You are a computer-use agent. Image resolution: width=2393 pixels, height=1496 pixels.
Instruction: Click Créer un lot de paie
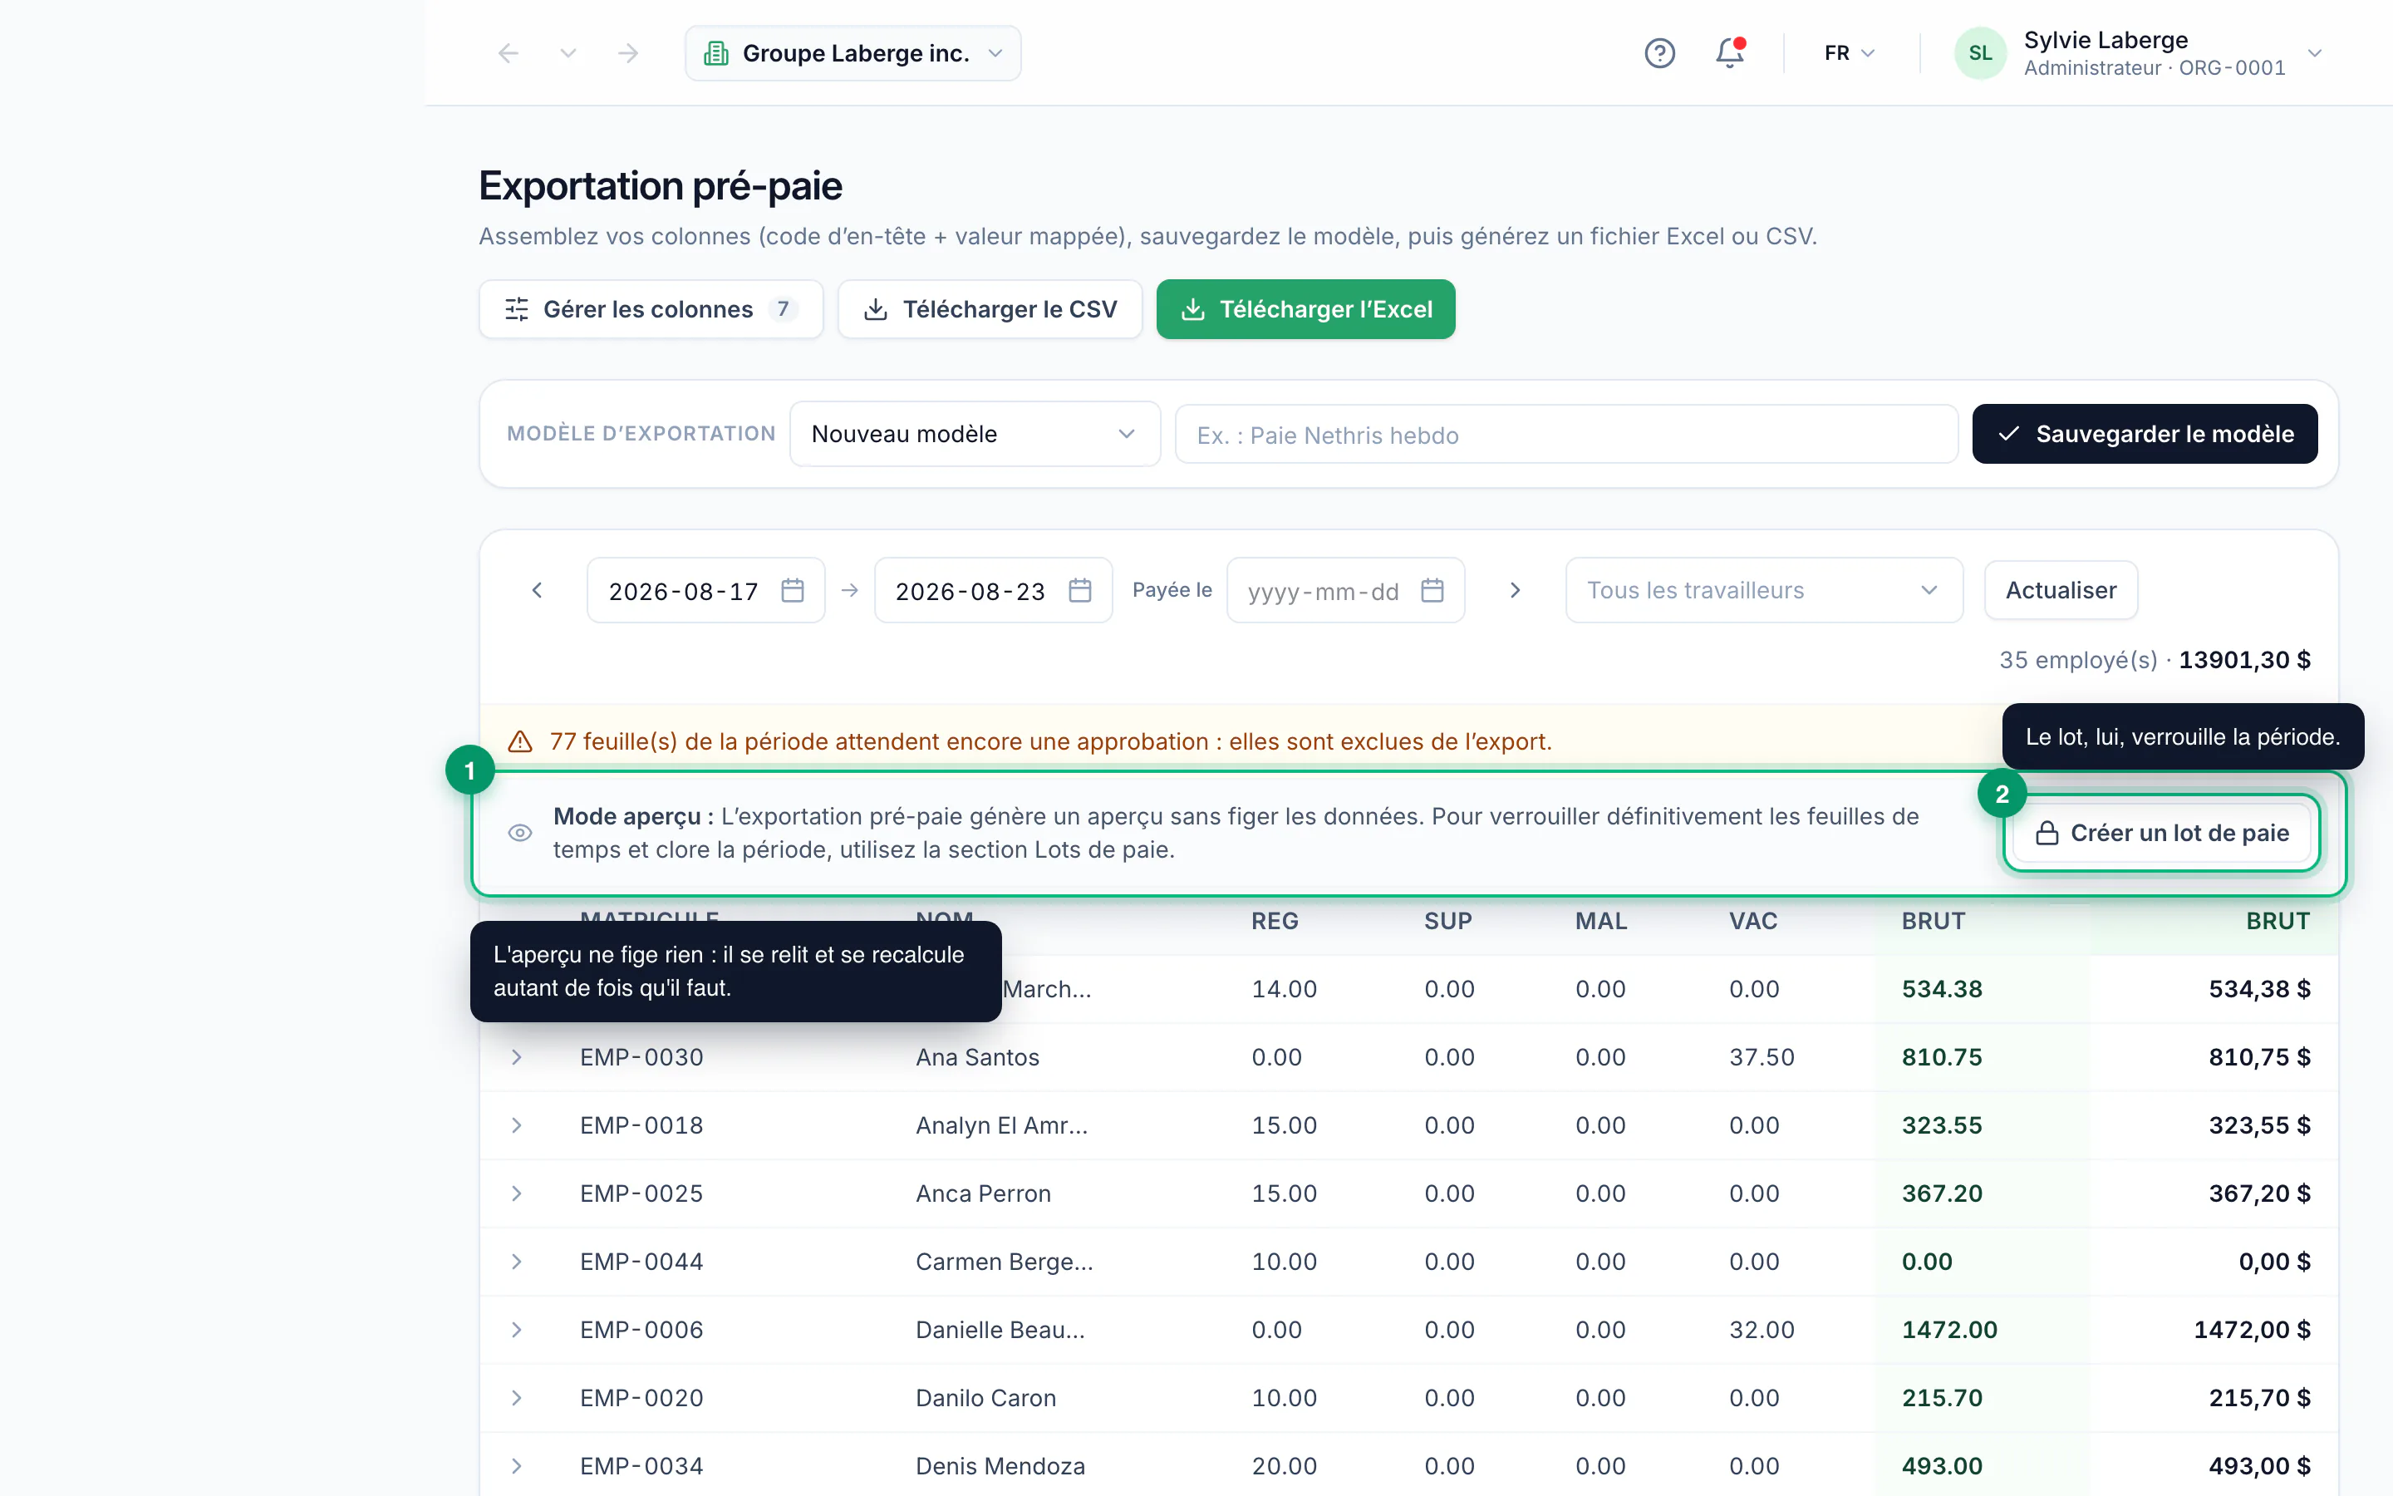[2162, 833]
